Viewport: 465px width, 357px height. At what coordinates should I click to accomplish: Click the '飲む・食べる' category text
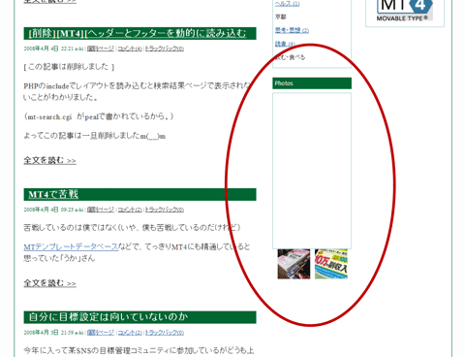click(290, 57)
